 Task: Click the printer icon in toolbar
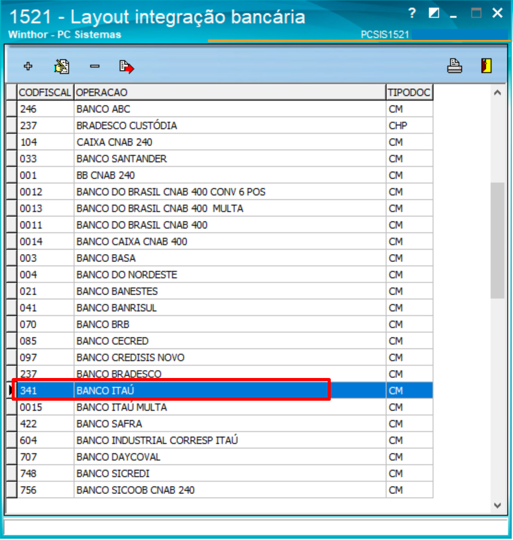coord(455,66)
